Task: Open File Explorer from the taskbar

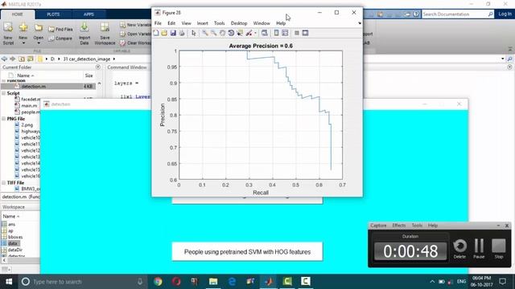Action: point(213,282)
